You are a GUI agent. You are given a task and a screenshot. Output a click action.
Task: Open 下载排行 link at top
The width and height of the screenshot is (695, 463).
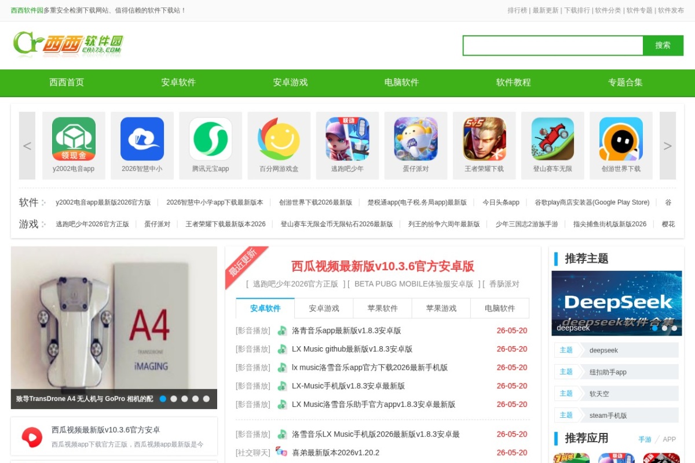(x=577, y=10)
